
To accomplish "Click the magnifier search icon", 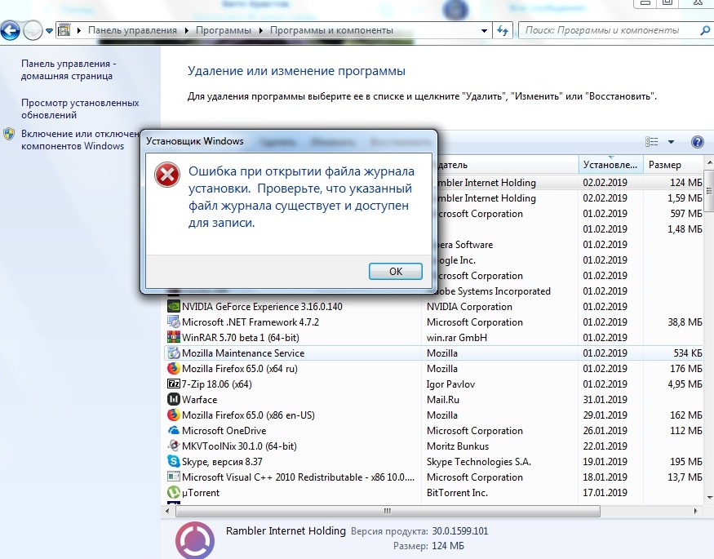I will coord(705,30).
